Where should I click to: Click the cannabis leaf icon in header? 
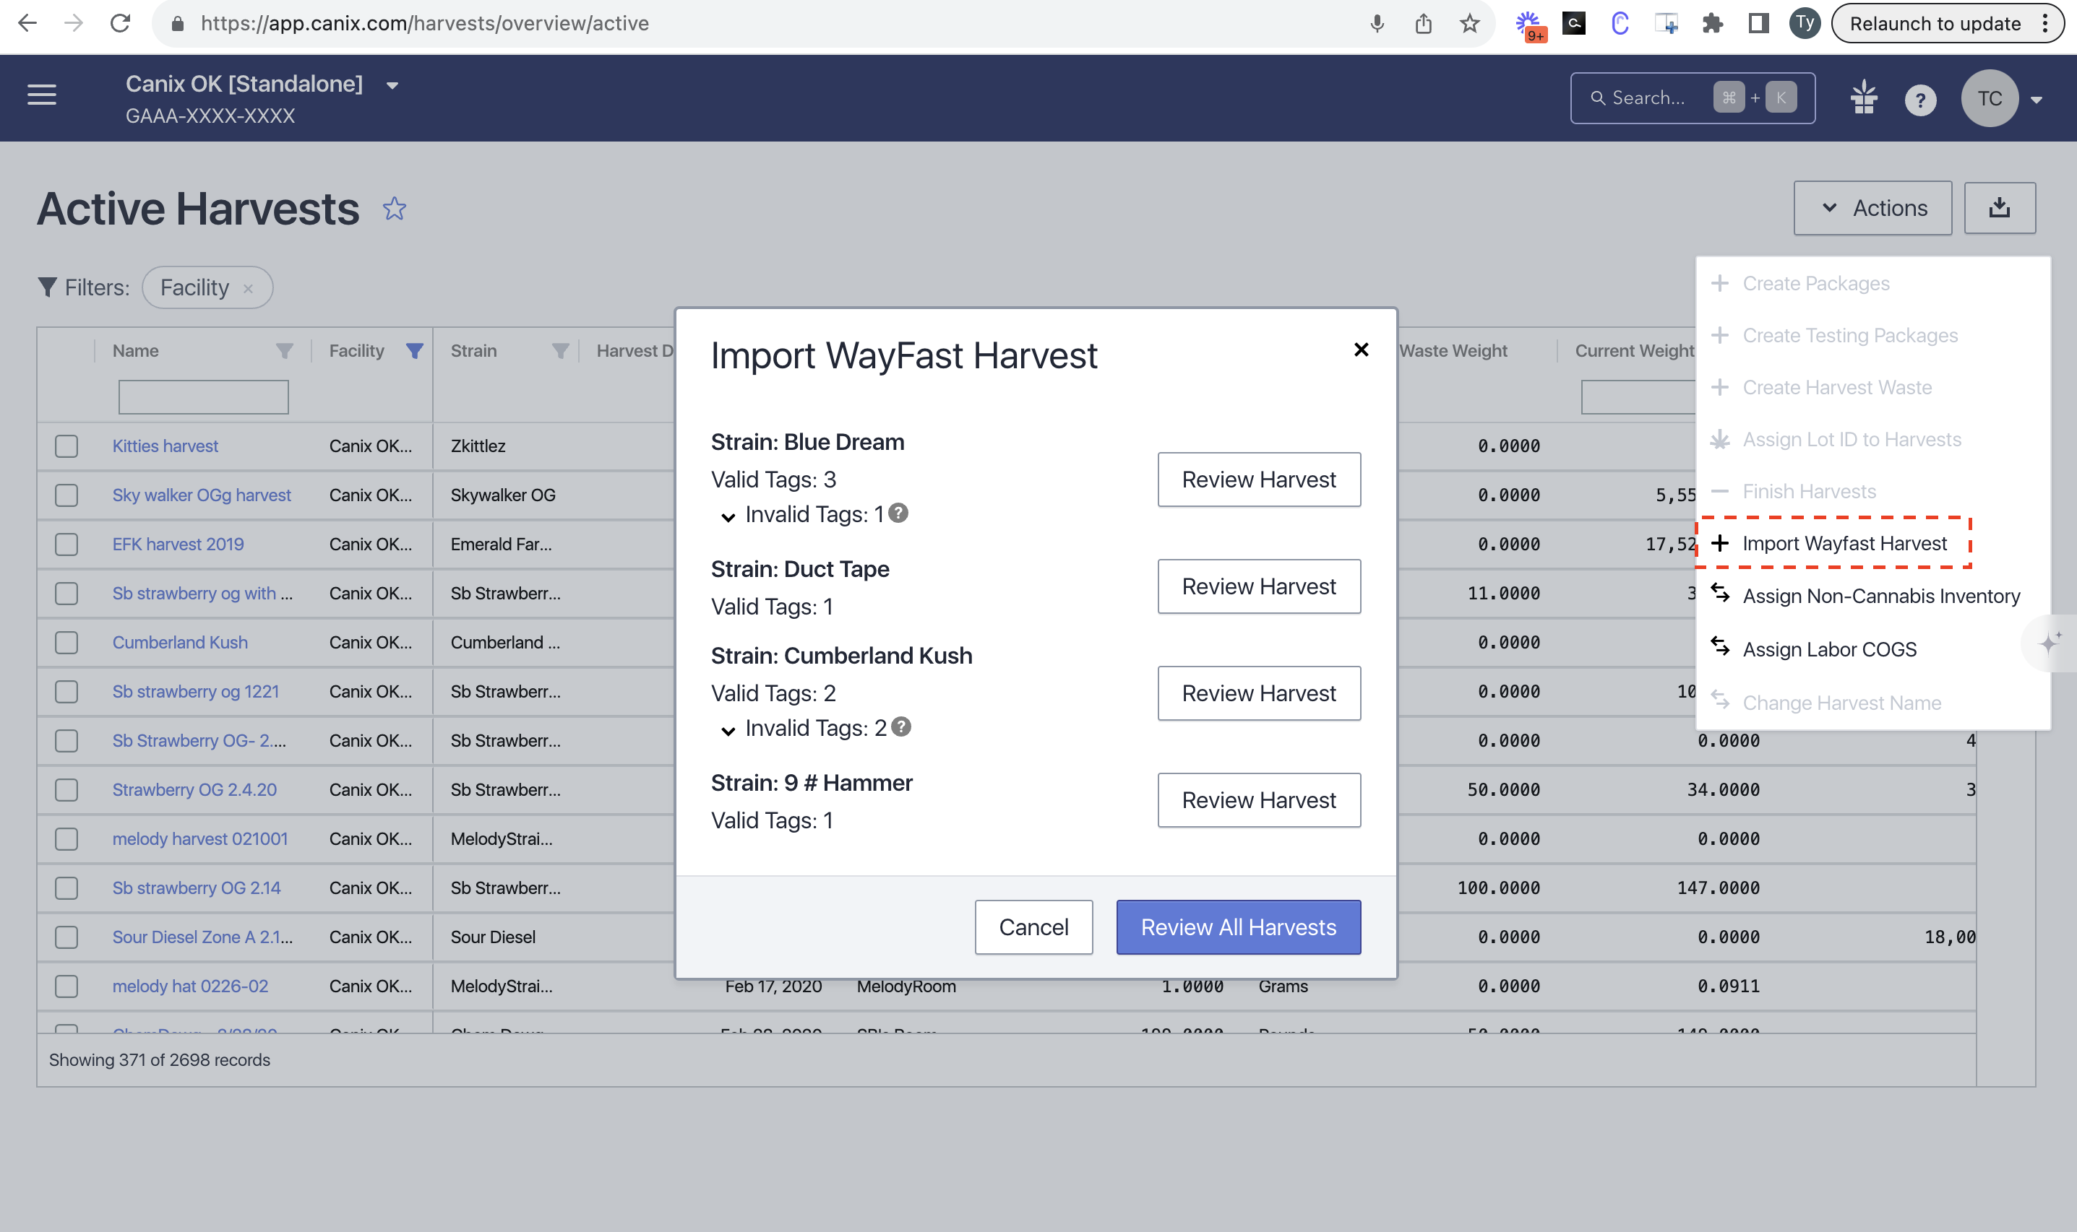[1864, 97]
